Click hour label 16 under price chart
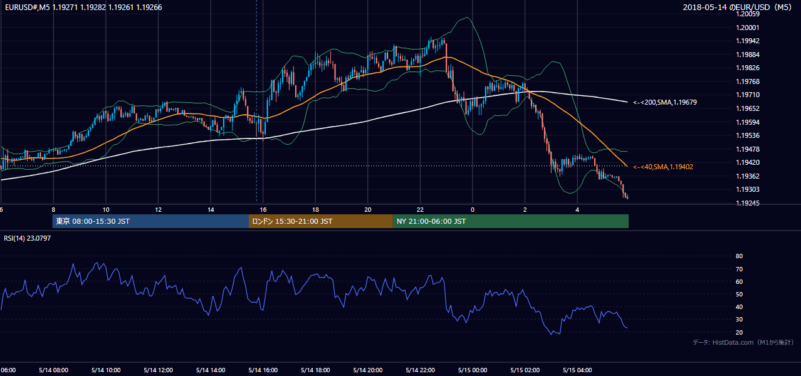 [263, 209]
